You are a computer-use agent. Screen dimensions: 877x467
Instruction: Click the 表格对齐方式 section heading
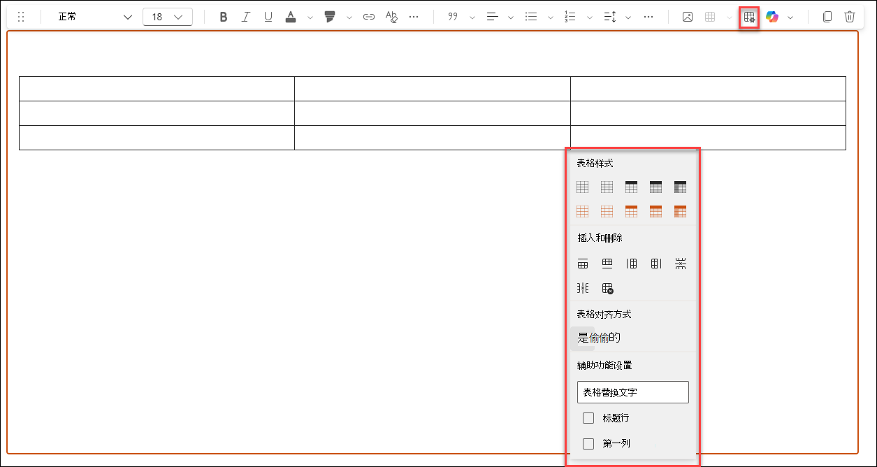tap(604, 315)
